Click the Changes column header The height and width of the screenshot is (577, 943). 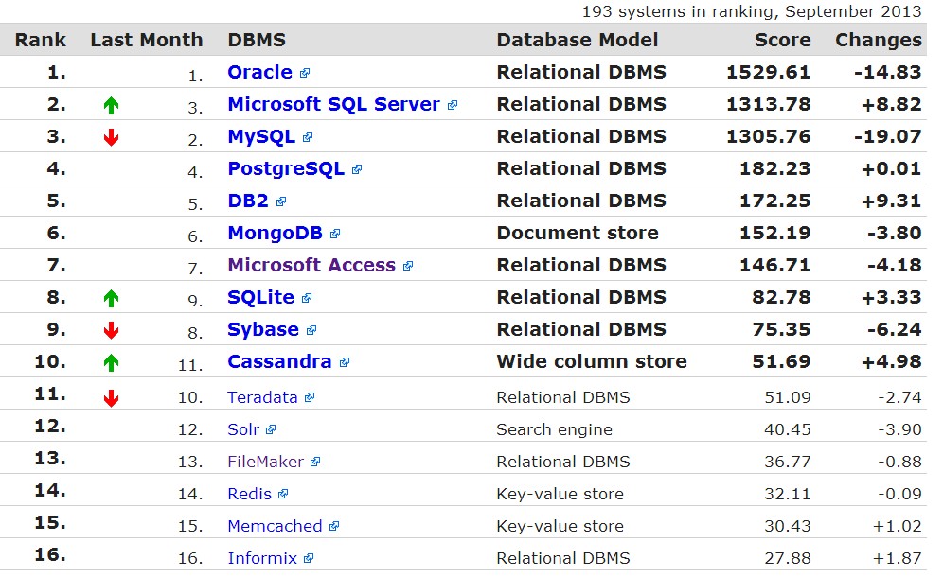879,40
